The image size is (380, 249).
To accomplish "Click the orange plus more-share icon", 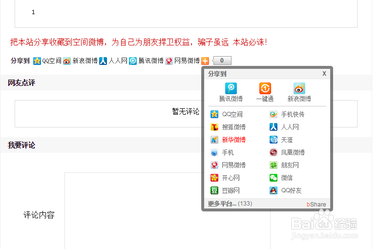I will coord(205,61).
